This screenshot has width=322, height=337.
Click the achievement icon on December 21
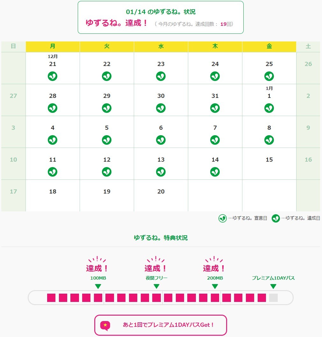point(53,76)
